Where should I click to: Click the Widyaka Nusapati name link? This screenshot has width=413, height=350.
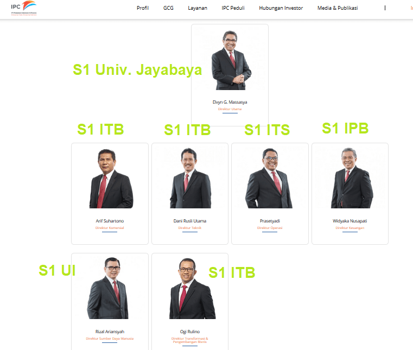(350, 221)
